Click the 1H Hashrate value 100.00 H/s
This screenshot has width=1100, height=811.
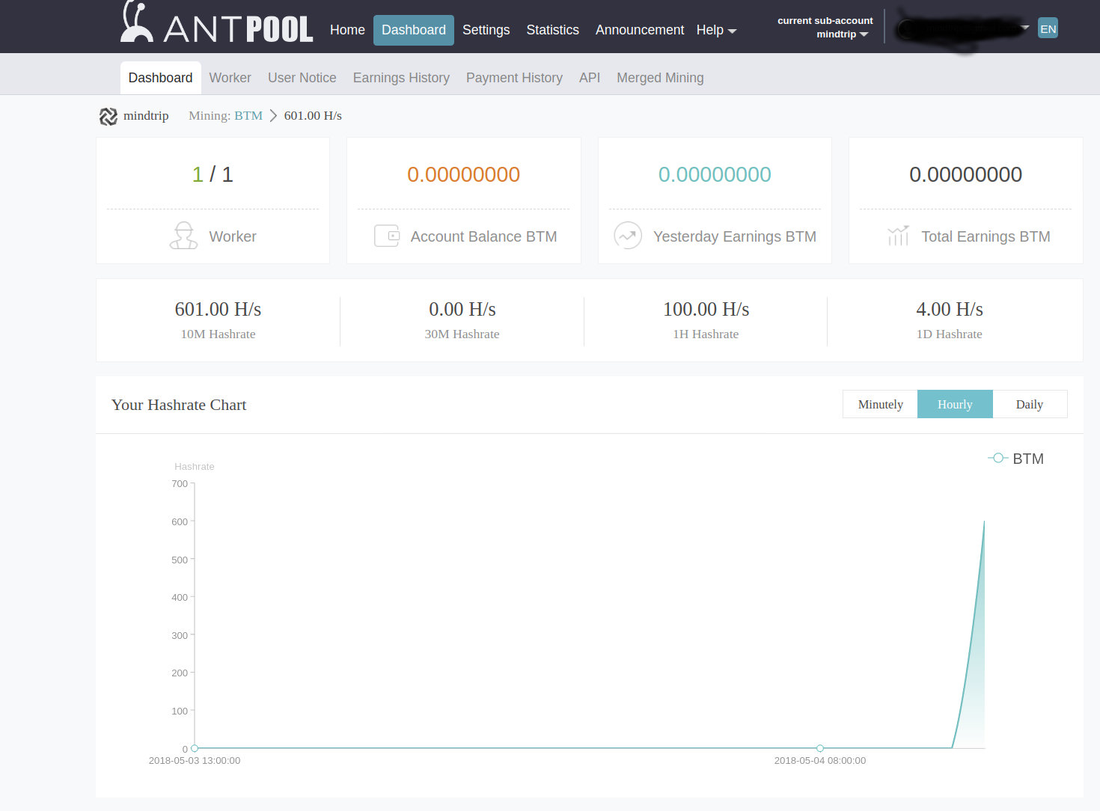coord(706,309)
